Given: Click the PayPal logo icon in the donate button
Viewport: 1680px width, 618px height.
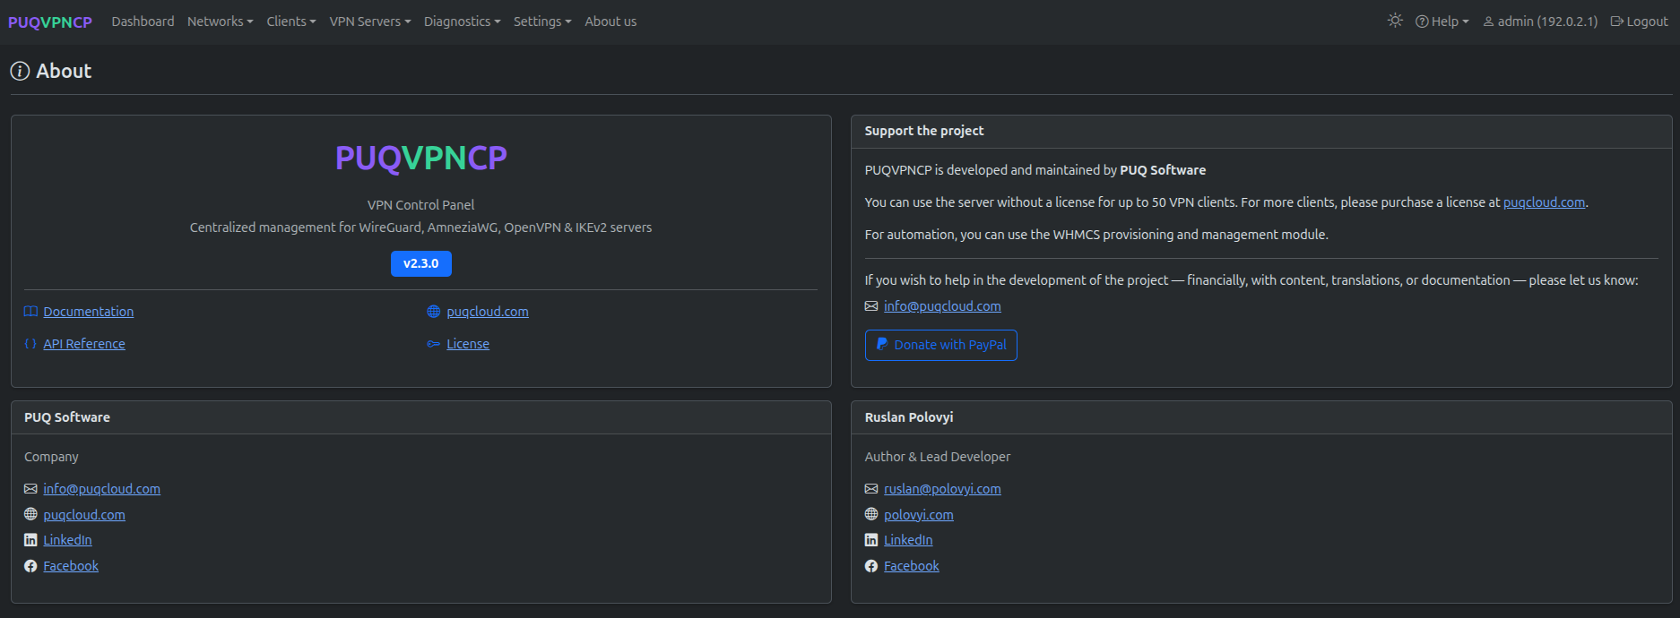Looking at the screenshot, I should coord(882,344).
